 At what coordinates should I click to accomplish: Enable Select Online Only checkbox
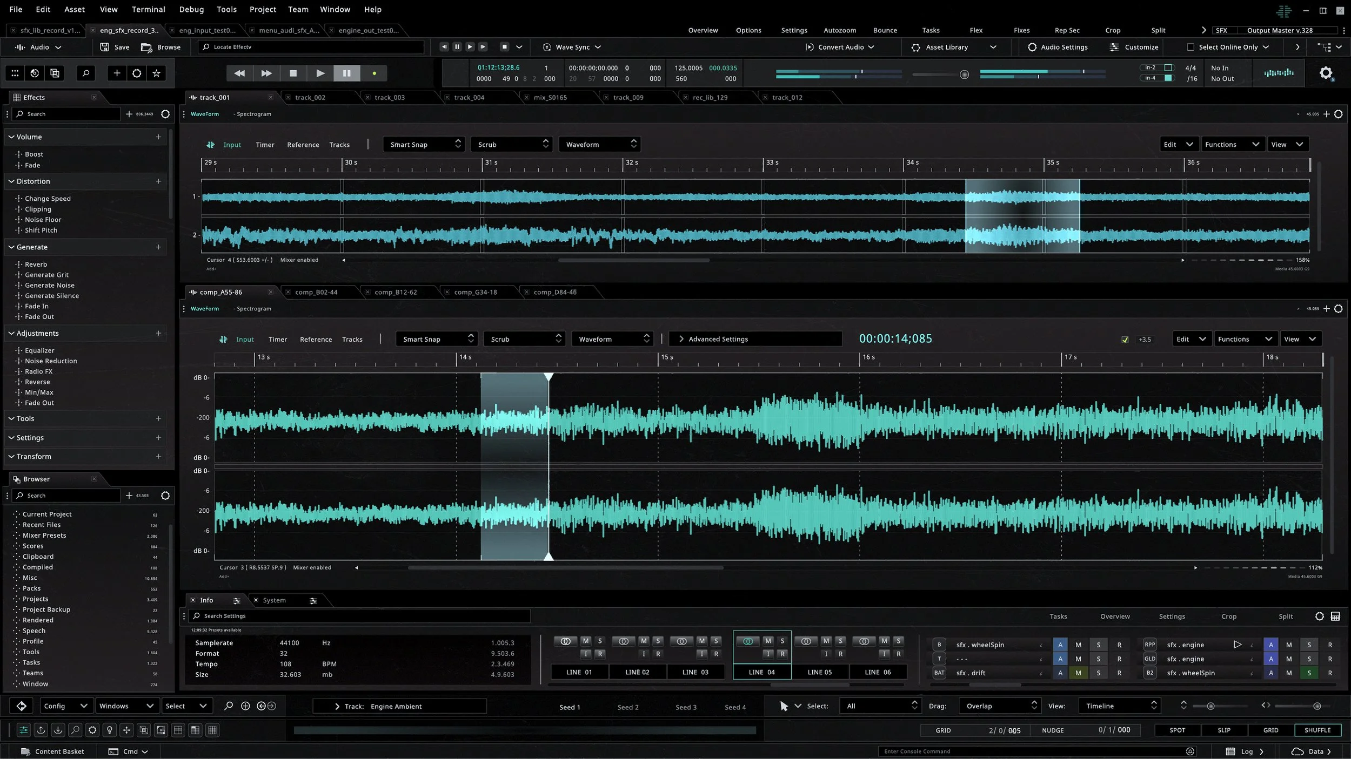1190,48
